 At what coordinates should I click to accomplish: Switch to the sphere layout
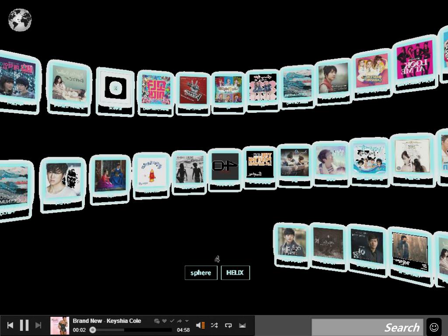coord(201,273)
